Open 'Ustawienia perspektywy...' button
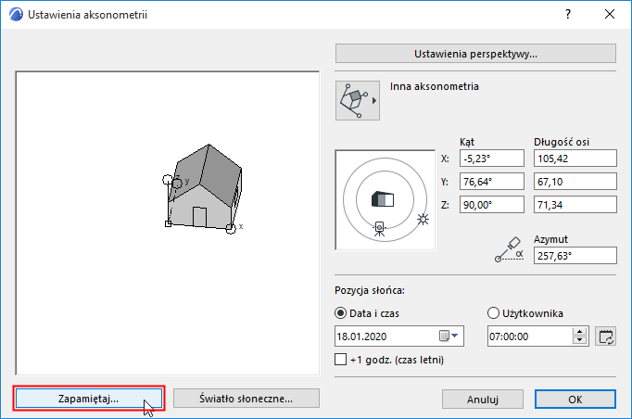Viewport: 632px width, 419px height. (475, 54)
